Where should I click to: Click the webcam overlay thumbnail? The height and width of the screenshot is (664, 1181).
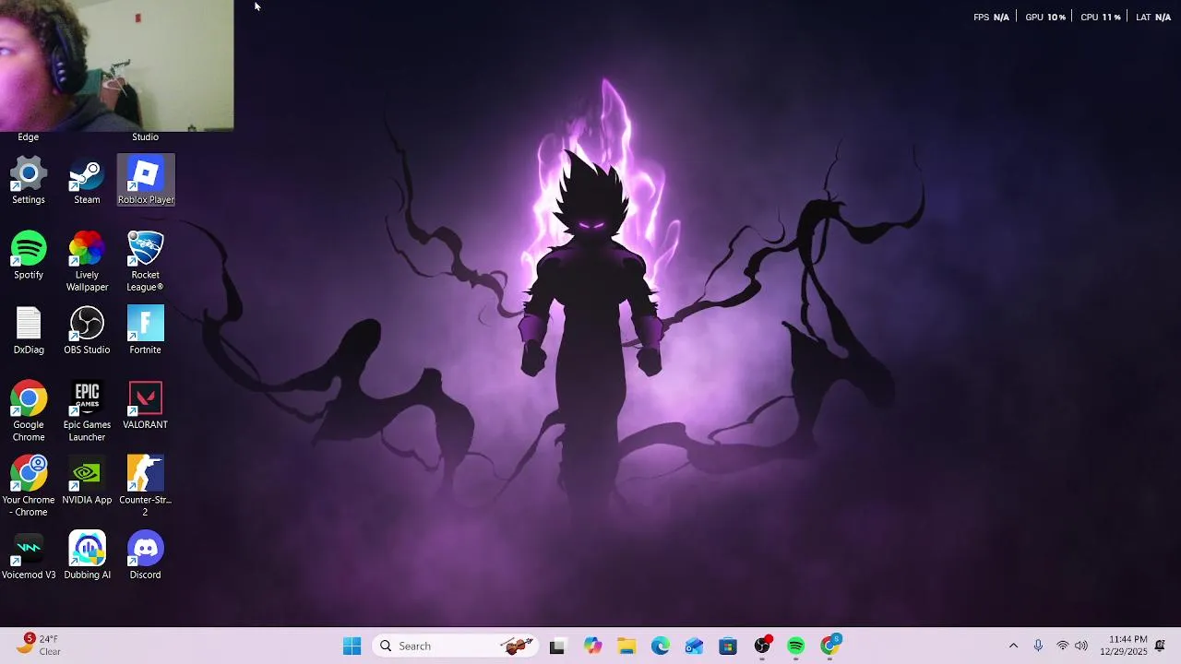(x=116, y=65)
